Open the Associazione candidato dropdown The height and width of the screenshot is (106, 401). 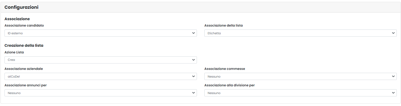[x=101, y=33]
